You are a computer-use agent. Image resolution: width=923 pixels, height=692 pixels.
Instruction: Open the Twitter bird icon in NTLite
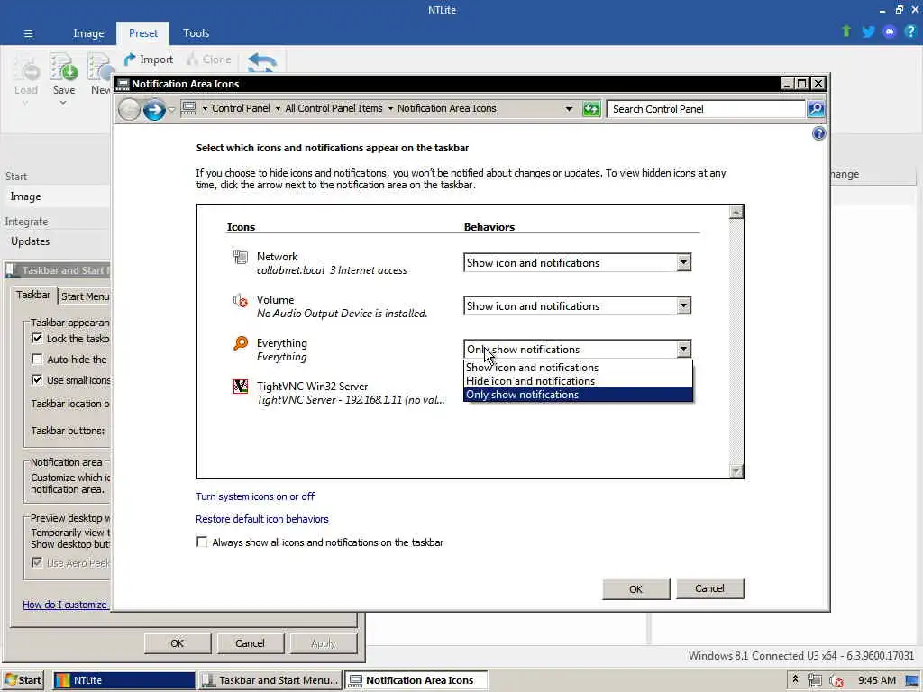click(x=868, y=32)
